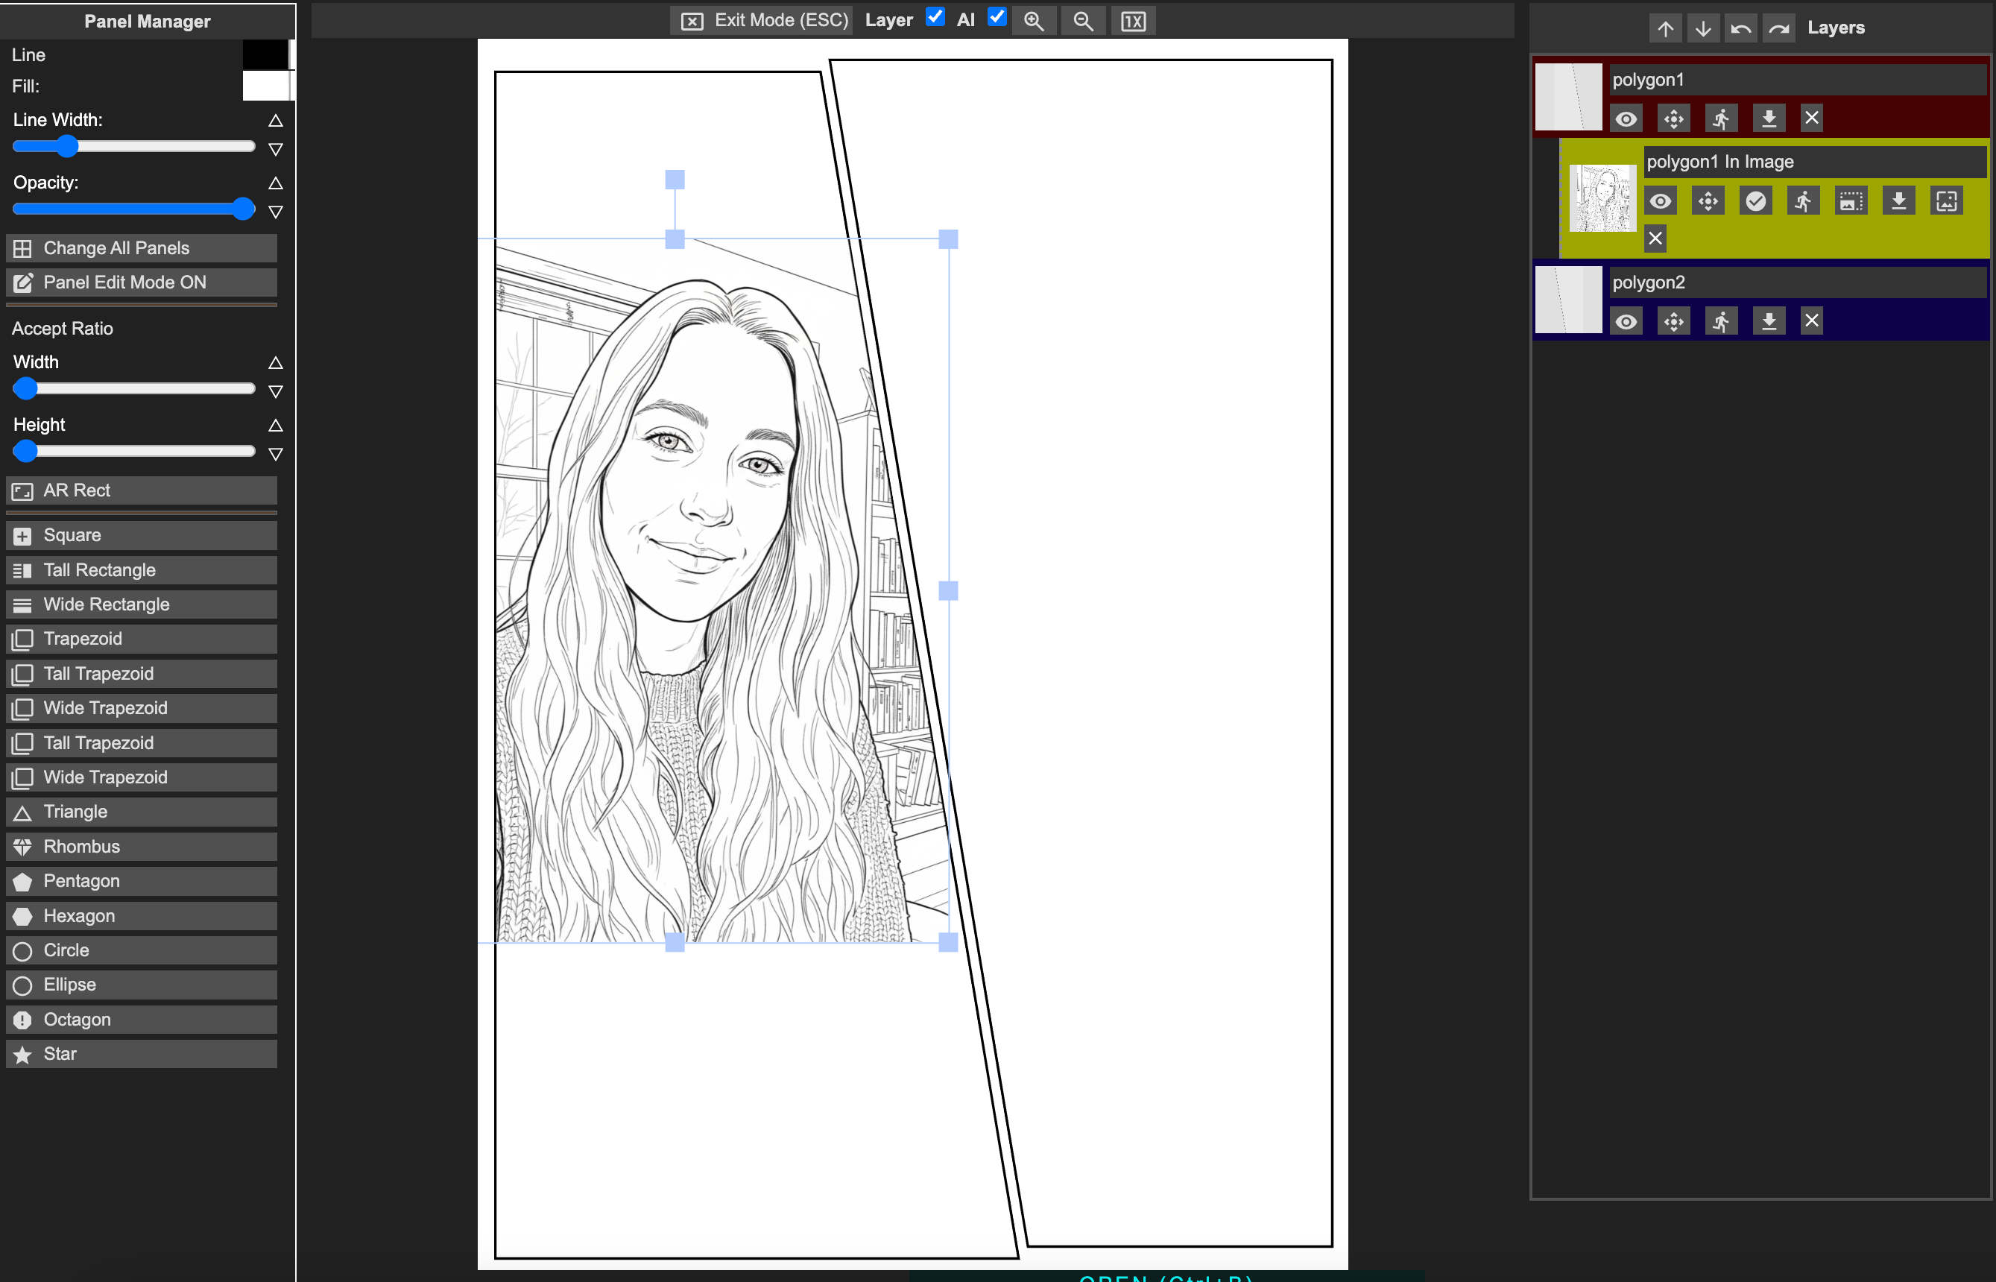
Task: Decrease Opacity with down triangle
Action: tap(276, 212)
